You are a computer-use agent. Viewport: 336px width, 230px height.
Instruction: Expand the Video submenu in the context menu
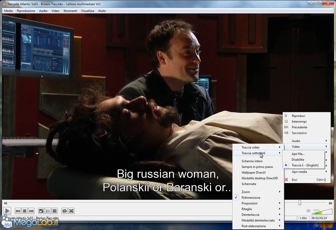coord(307,147)
